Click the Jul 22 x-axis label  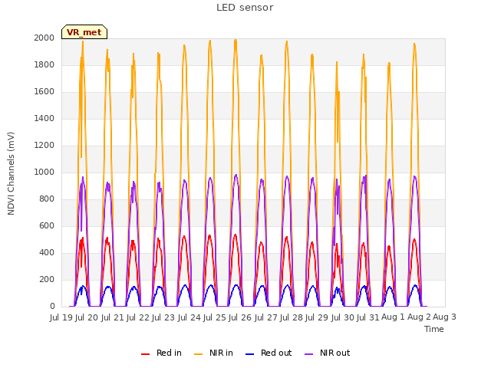tap(137, 317)
